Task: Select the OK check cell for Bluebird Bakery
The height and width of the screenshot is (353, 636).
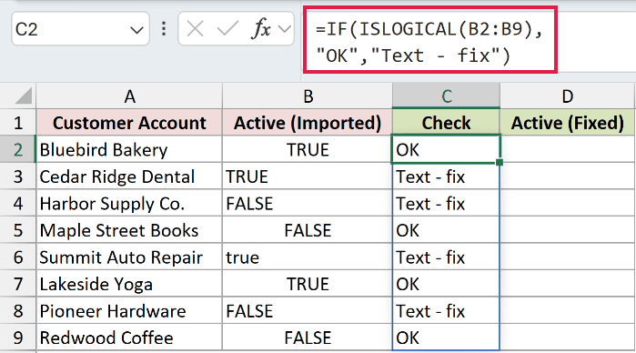Action: (x=446, y=150)
